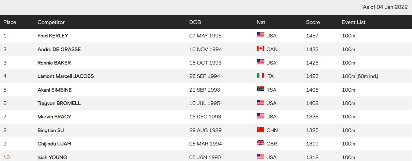Click the Event List column header
The height and width of the screenshot is (161, 412).
(353, 22)
